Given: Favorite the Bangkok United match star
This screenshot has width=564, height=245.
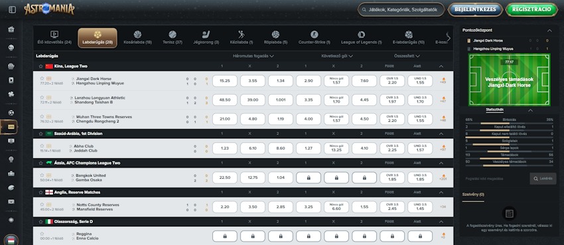Looking at the screenshot, I should click(x=42, y=175).
